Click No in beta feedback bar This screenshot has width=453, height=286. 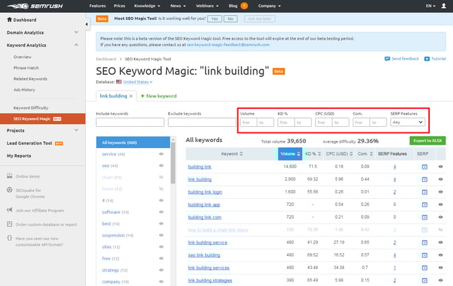pos(230,19)
